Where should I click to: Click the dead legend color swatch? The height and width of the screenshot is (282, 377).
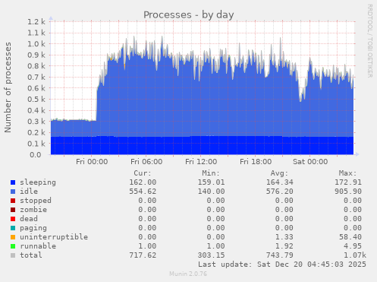(13, 219)
